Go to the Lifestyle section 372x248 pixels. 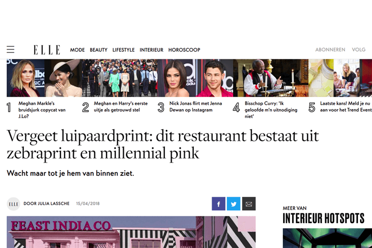[x=123, y=50]
